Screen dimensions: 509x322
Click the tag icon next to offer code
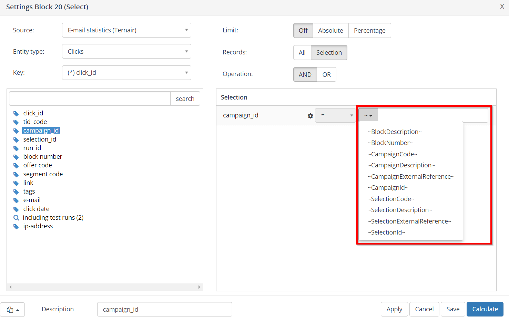(16, 166)
